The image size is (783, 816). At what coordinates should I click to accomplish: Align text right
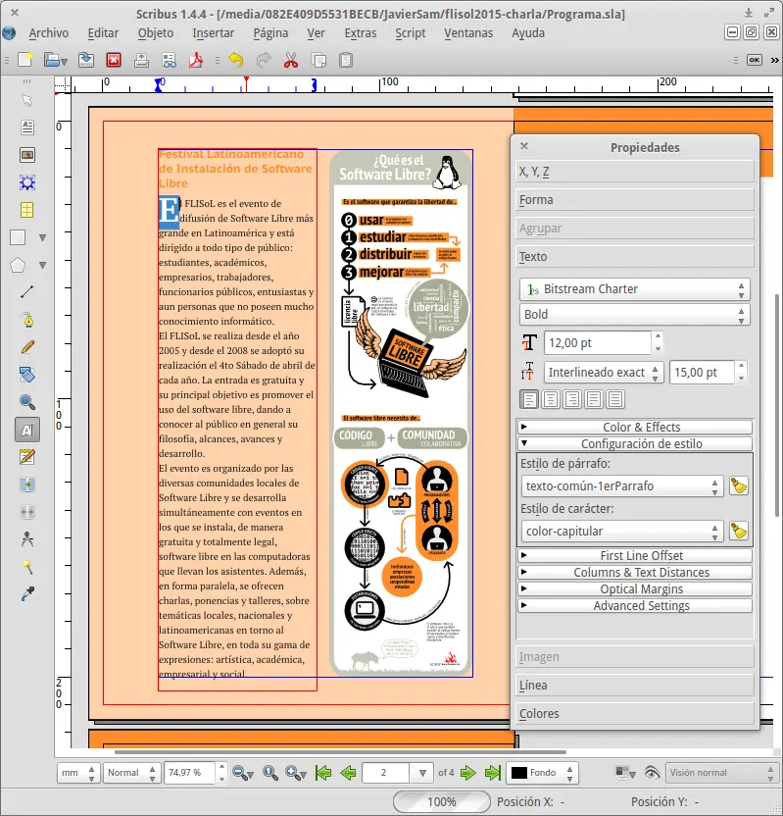pyautogui.click(x=572, y=400)
